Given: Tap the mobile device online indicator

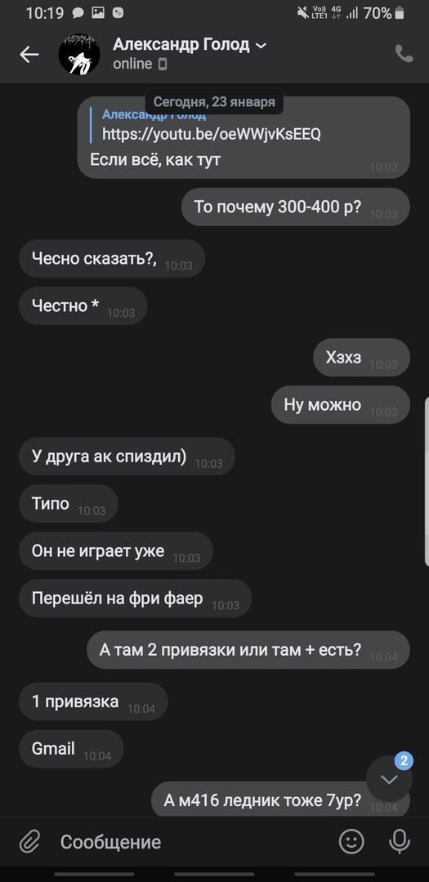Looking at the screenshot, I should coord(162,65).
